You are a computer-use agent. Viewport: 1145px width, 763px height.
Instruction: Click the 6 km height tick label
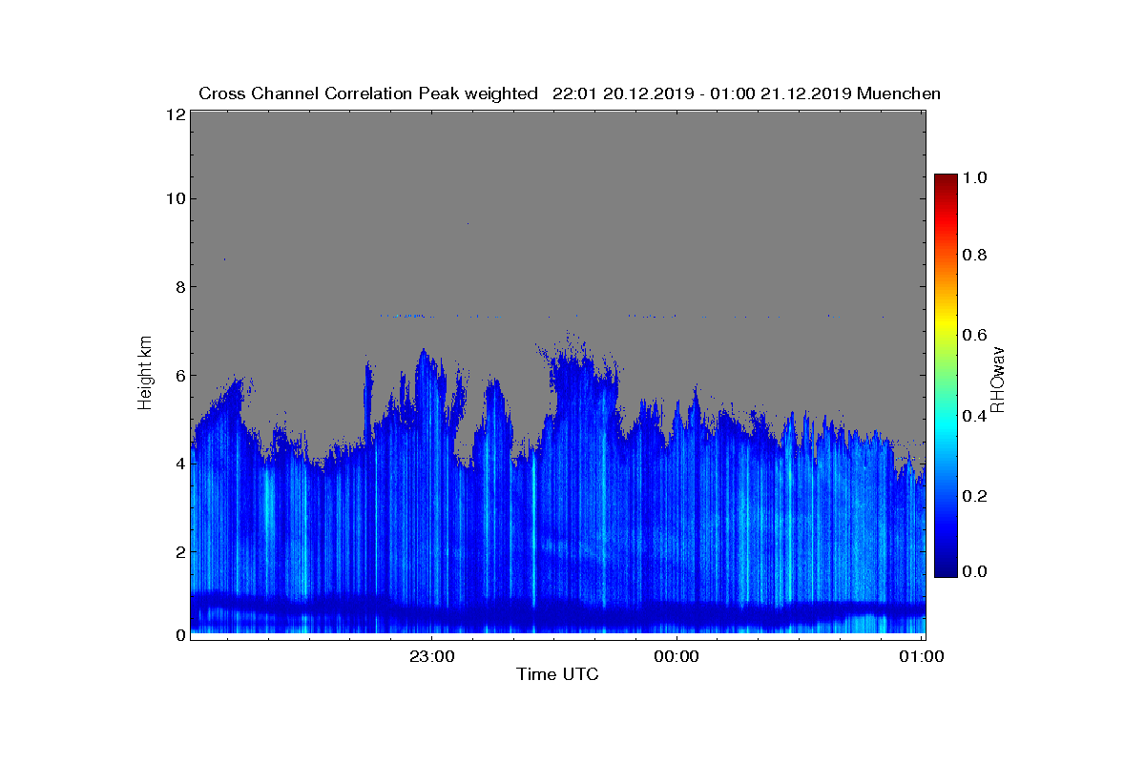click(179, 375)
